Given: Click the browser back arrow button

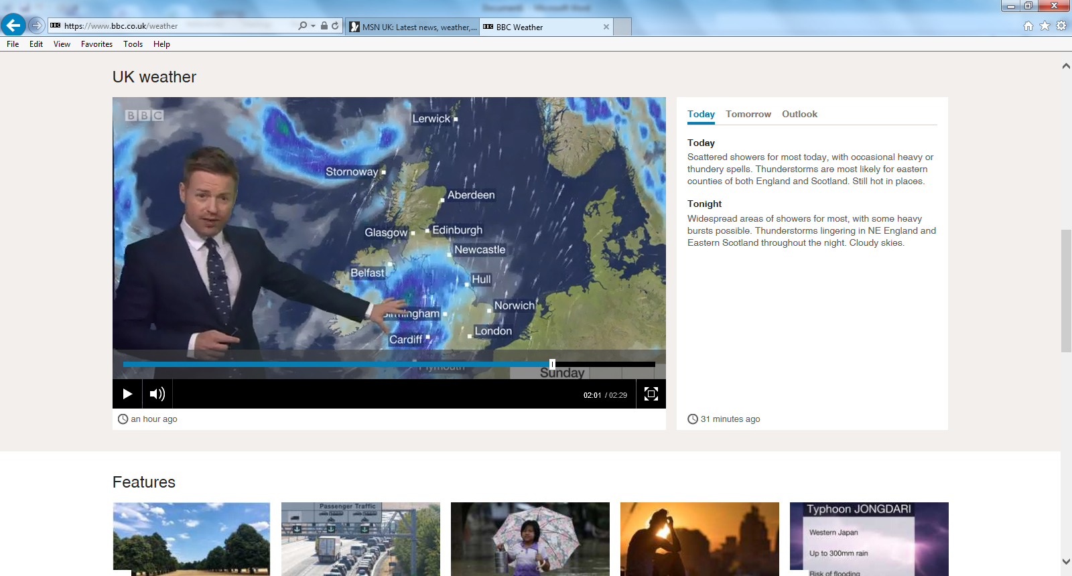Looking at the screenshot, I should tap(13, 25).
